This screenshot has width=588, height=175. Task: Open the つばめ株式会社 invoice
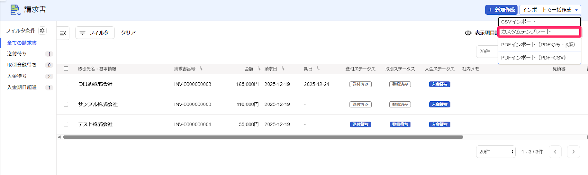95,84
